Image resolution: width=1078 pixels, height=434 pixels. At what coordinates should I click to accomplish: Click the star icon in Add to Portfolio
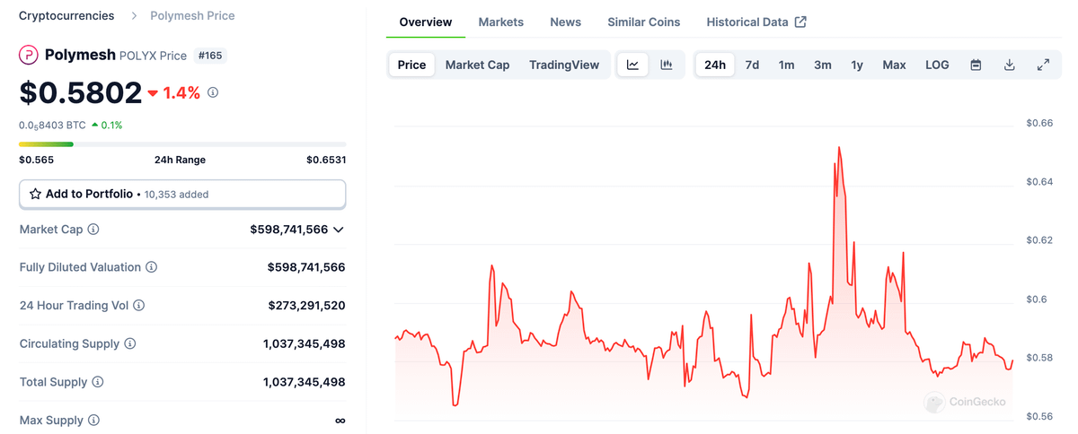pyautogui.click(x=36, y=194)
